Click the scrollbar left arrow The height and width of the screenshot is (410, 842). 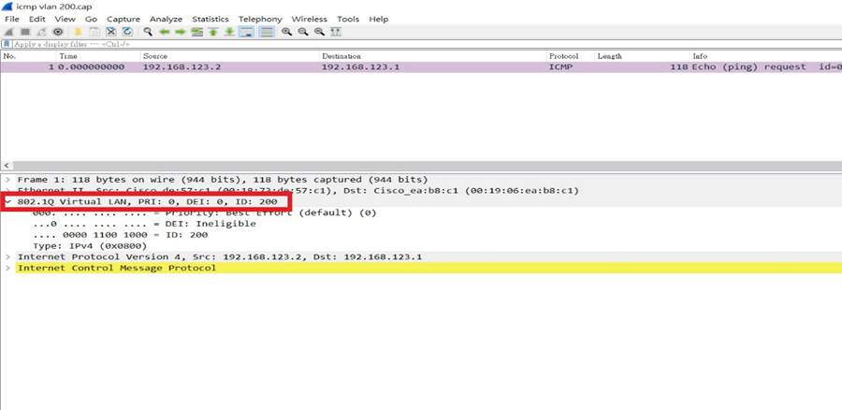[6, 166]
